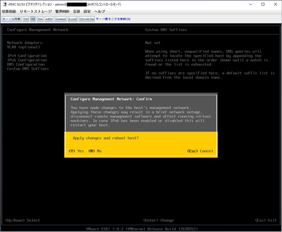Maximize the iRMC video redirection window
282x232 pixels.
(x=263, y=4)
